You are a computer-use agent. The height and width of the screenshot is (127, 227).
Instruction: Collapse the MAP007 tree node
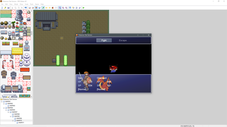8,112
